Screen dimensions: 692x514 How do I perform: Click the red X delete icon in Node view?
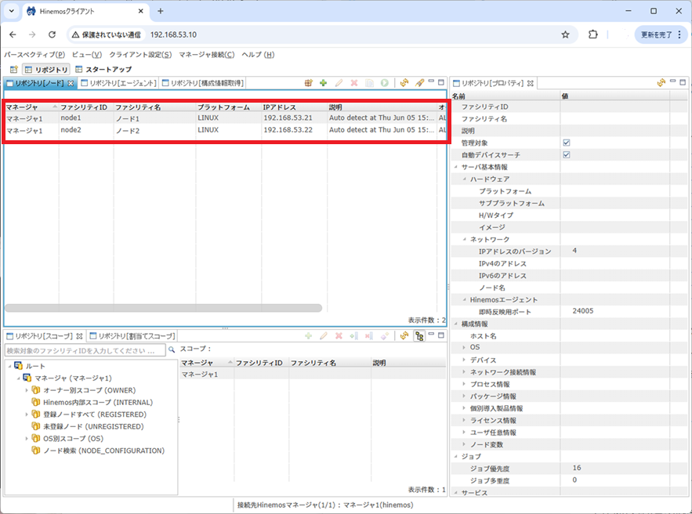point(354,82)
